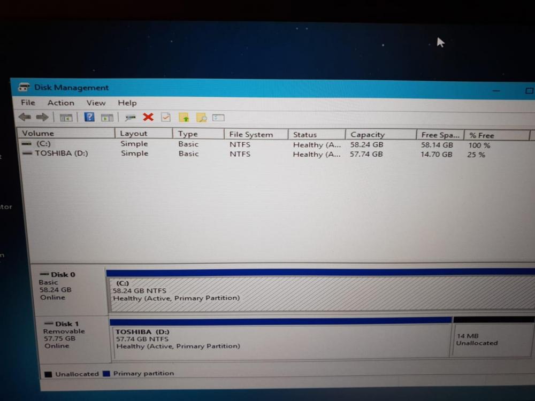The image size is (535, 401).
Task: Minimize the Disk Management window
Action: pyautogui.click(x=496, y=91)
